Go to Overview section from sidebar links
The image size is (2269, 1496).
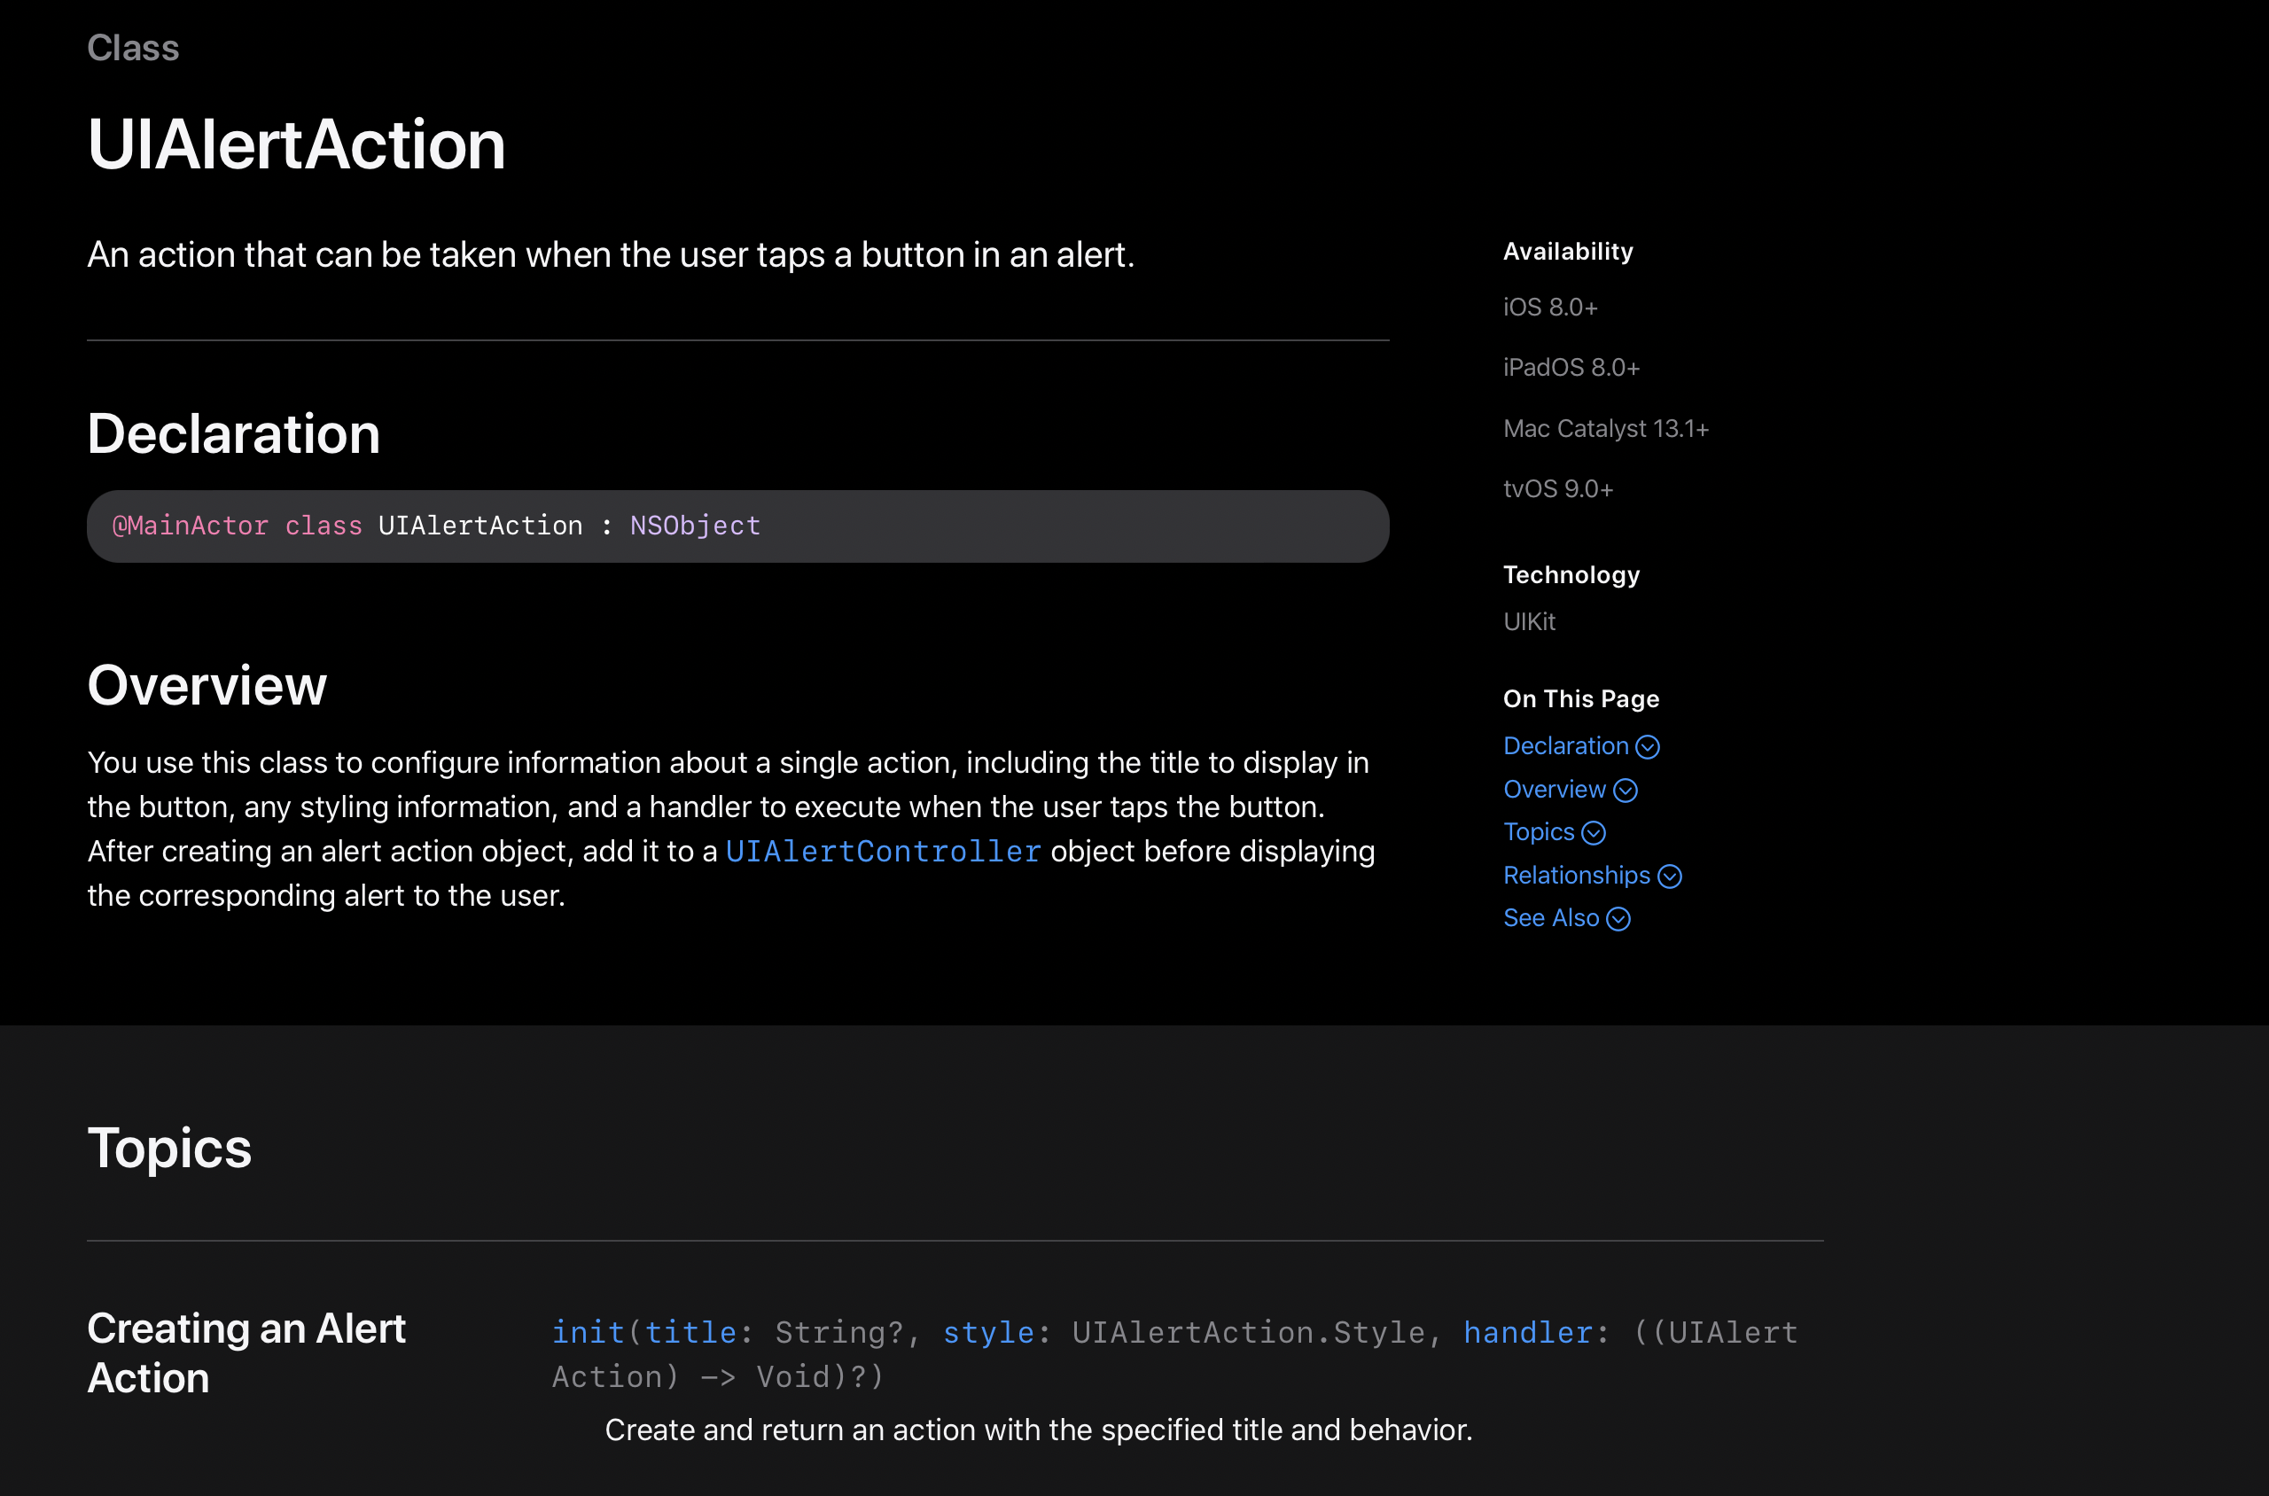(x=1554, y=789)
